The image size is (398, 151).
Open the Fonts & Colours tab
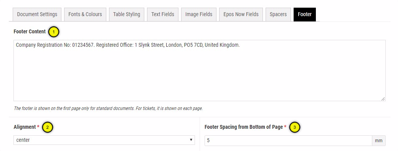(85, 15)
